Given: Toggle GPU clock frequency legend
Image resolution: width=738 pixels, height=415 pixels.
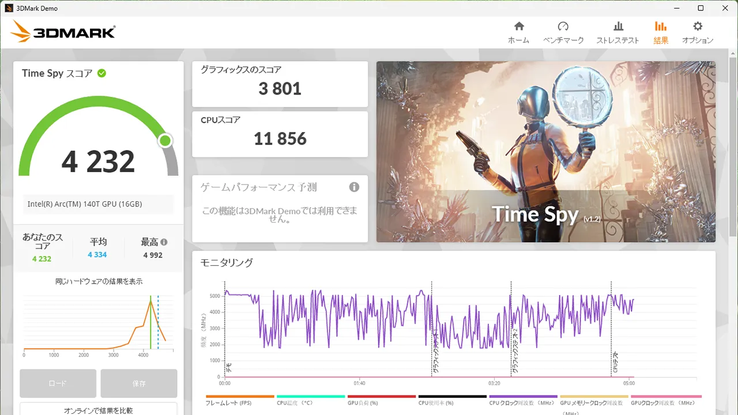Looking at the screenshot, I should click(666, 400).
